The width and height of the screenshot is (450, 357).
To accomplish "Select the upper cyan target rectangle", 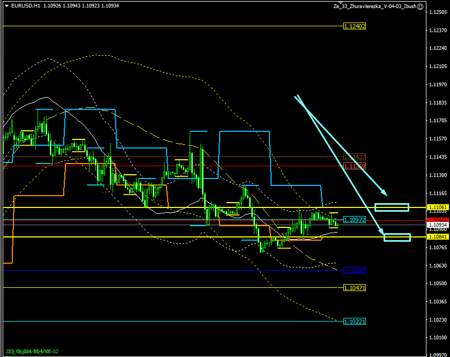I will 392,207.
